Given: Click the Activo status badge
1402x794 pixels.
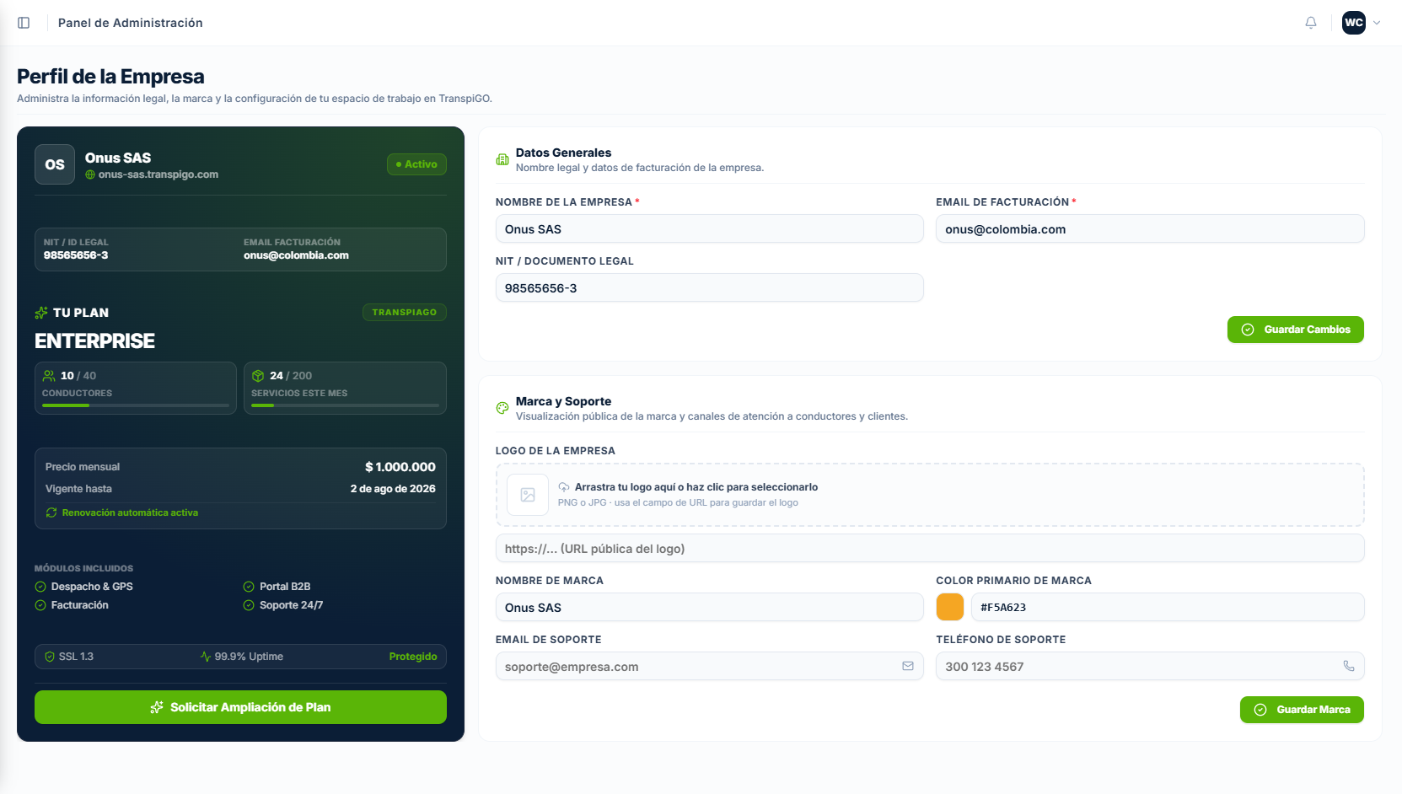Looking at the screenshot, I should [416, 164].
